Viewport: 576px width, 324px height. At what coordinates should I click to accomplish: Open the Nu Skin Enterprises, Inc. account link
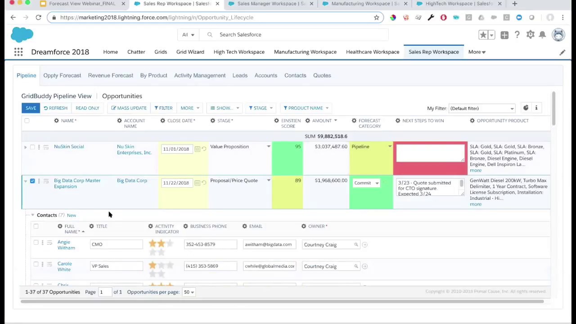(134, 150)
